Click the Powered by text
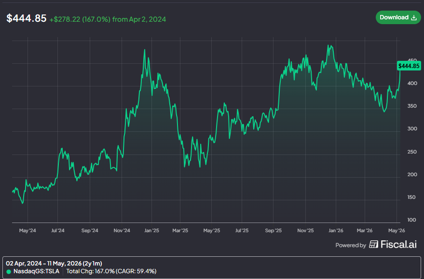 (351, 245)
